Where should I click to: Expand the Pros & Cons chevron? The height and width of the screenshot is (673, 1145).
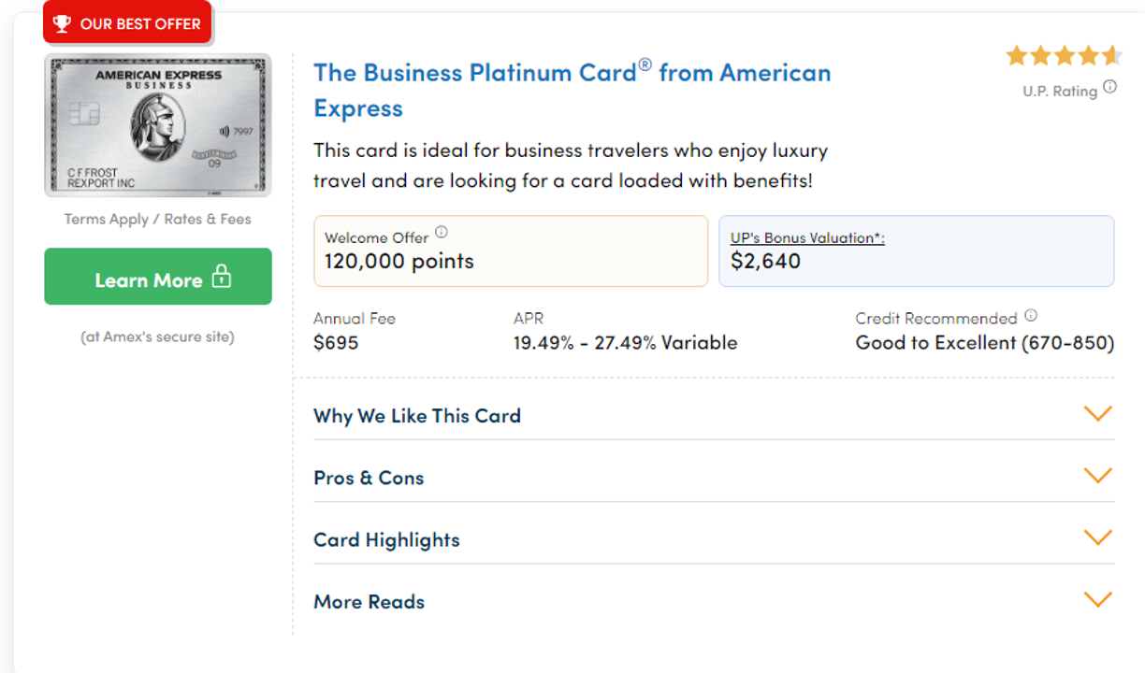click(1097, 476)
